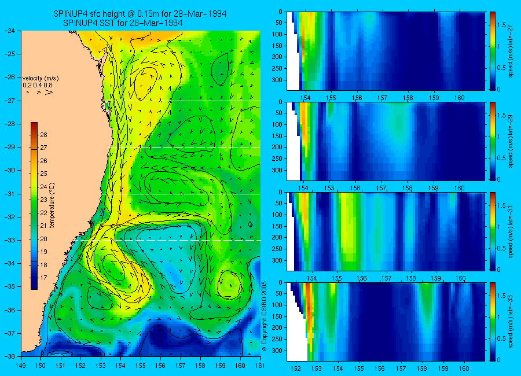Click the "250" depth label on lat=-33 panel
Screen dimensions: 521x376
[277, 339]
